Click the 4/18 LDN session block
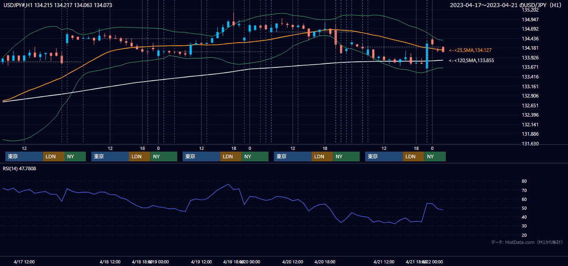The image size is (568, 266). pyautogui.click(x=140, y=156)
